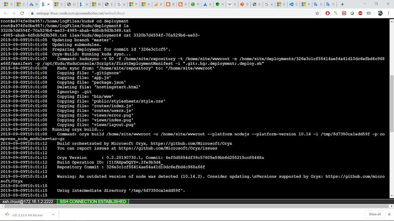The image size is (394, 221).
Task: Open a new browser tab
Action: click(342, 4)
